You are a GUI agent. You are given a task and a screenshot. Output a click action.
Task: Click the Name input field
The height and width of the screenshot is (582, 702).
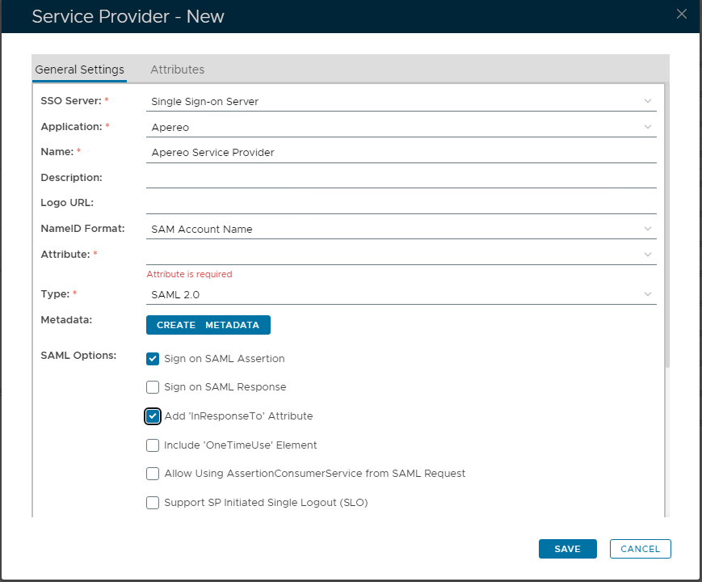(401, 152)
